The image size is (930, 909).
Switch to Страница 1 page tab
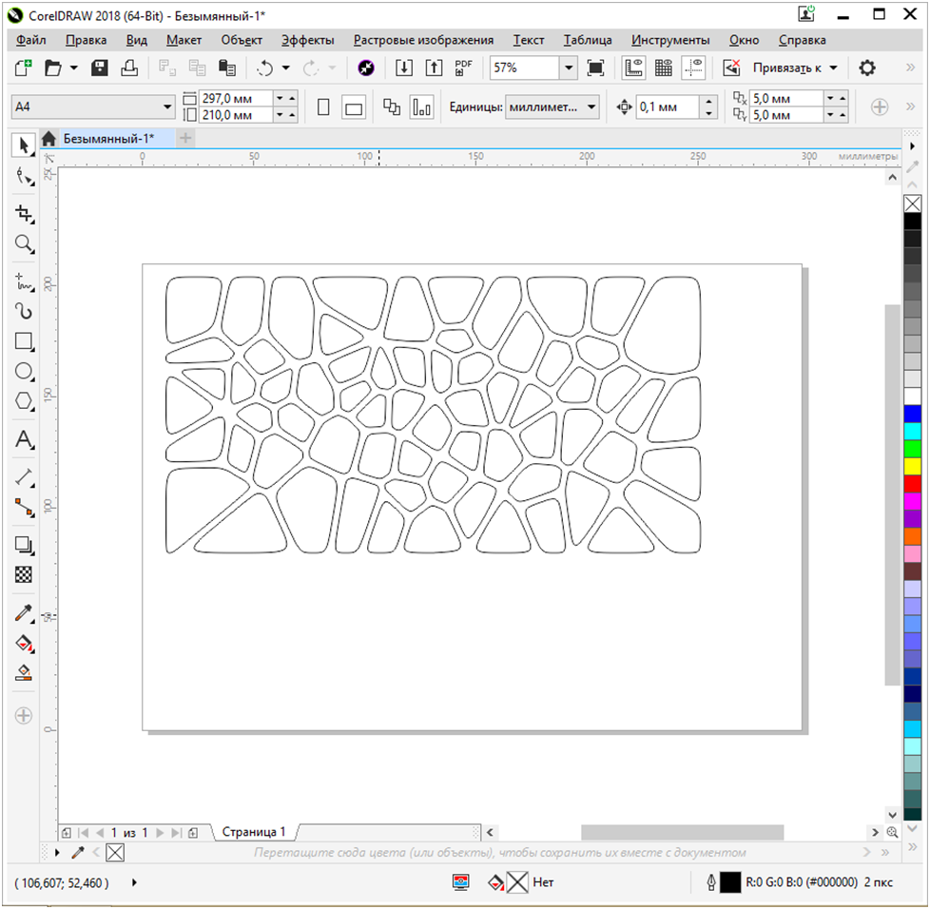253,832
